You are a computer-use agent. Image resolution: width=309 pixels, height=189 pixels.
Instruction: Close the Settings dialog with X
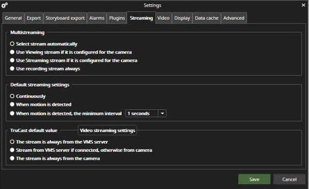303,5
